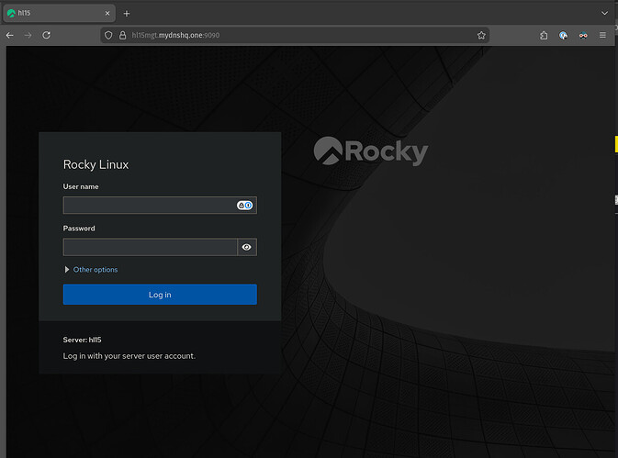Open the browser hamburger menu
Image resolution: width=618 pixels, height=458 pixels.
(603, 35)
